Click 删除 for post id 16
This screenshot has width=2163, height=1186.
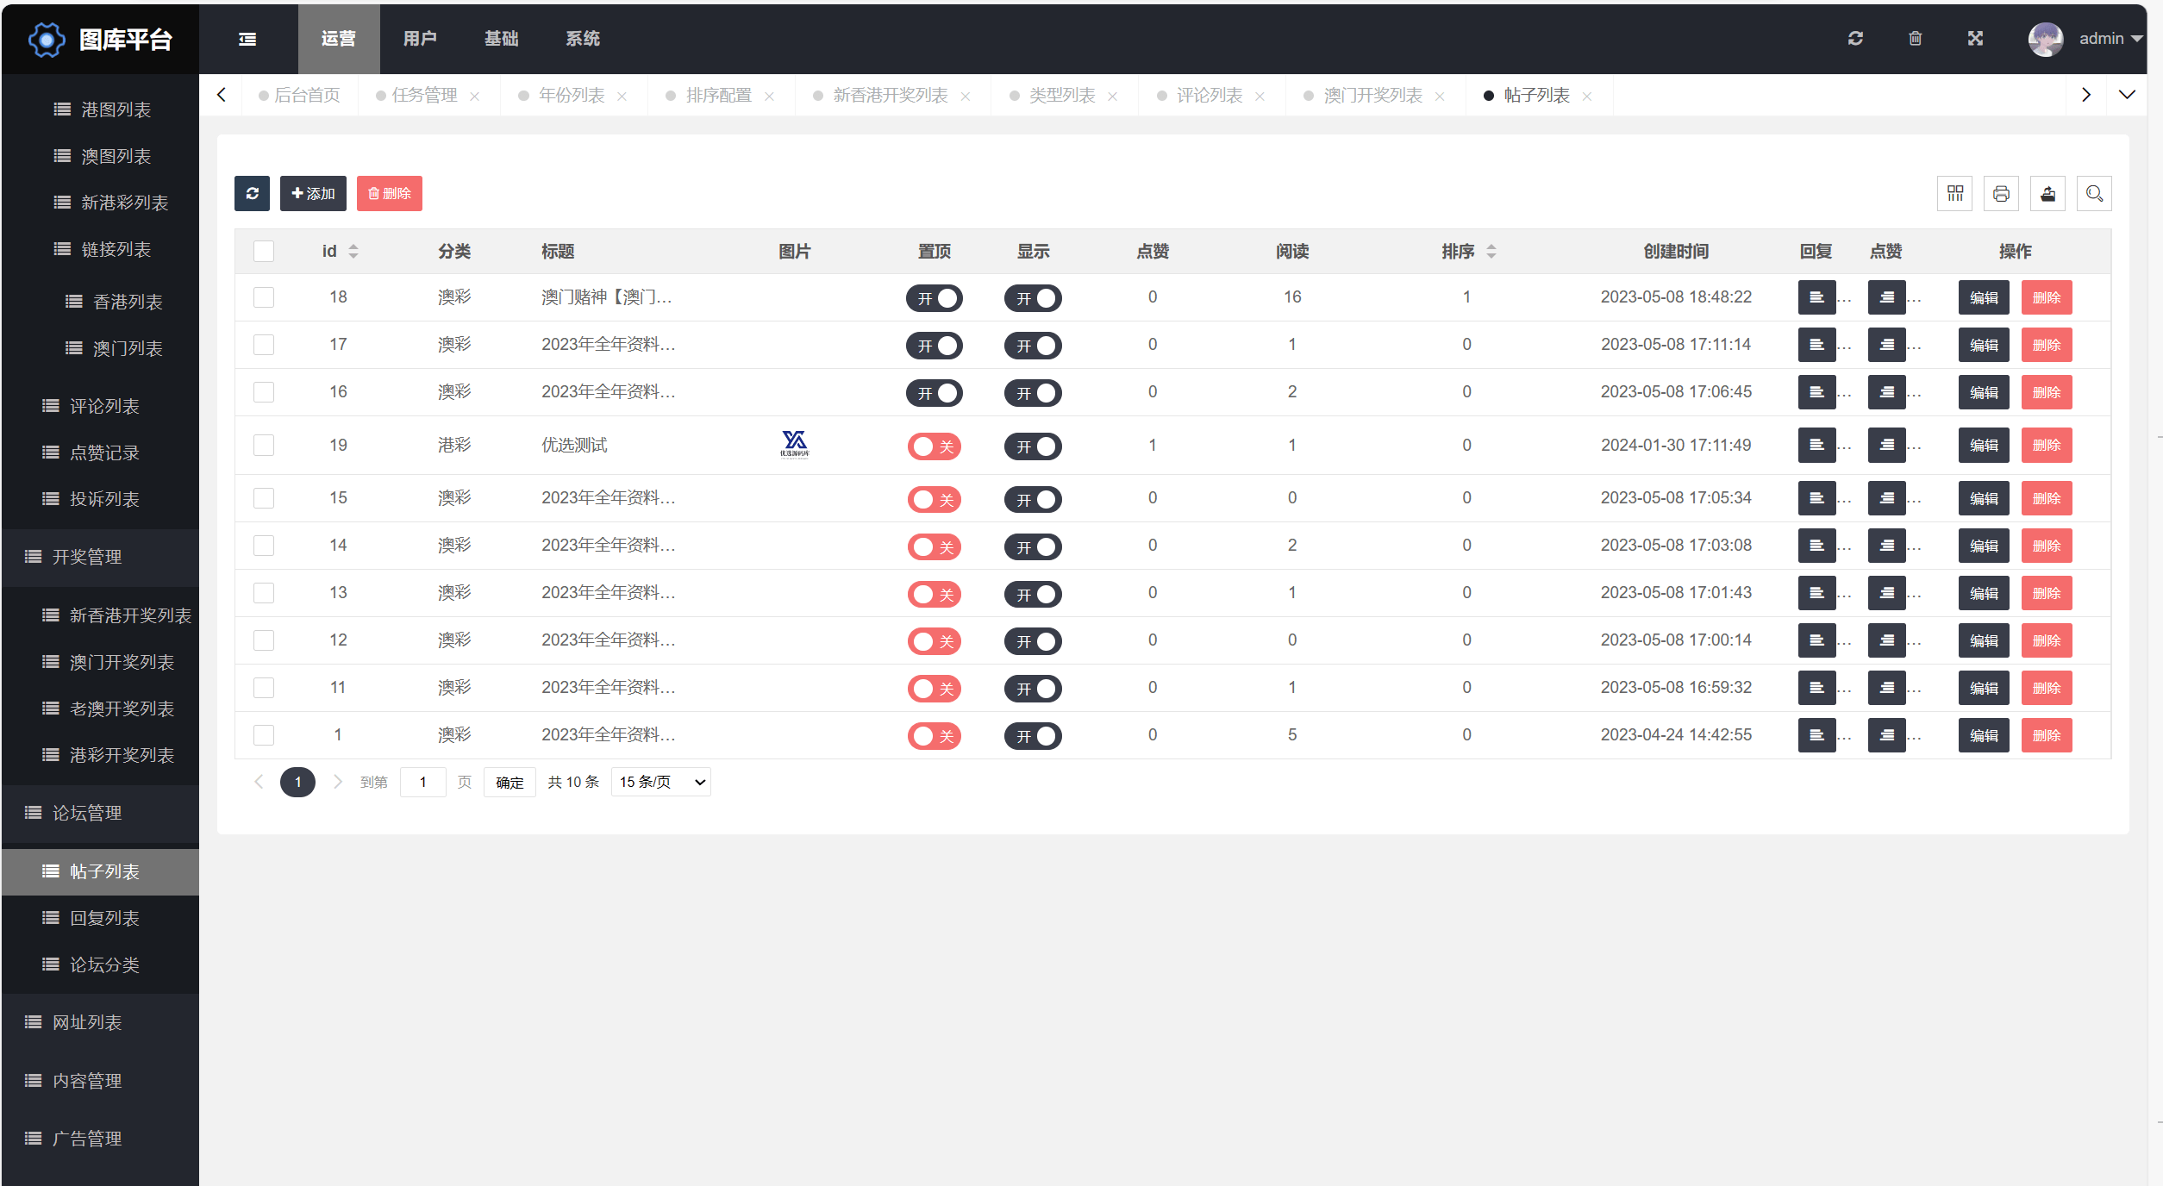pyautogui.click(x=2047, y=392)
